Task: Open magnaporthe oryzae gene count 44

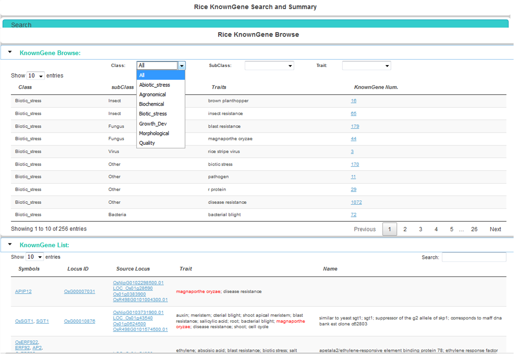Action: pos(353,139)
